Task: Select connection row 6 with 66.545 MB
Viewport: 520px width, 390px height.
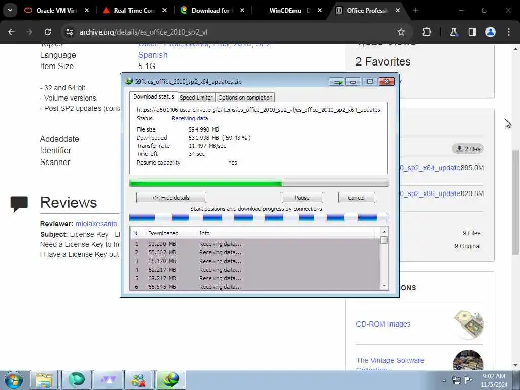Action: 255,287
